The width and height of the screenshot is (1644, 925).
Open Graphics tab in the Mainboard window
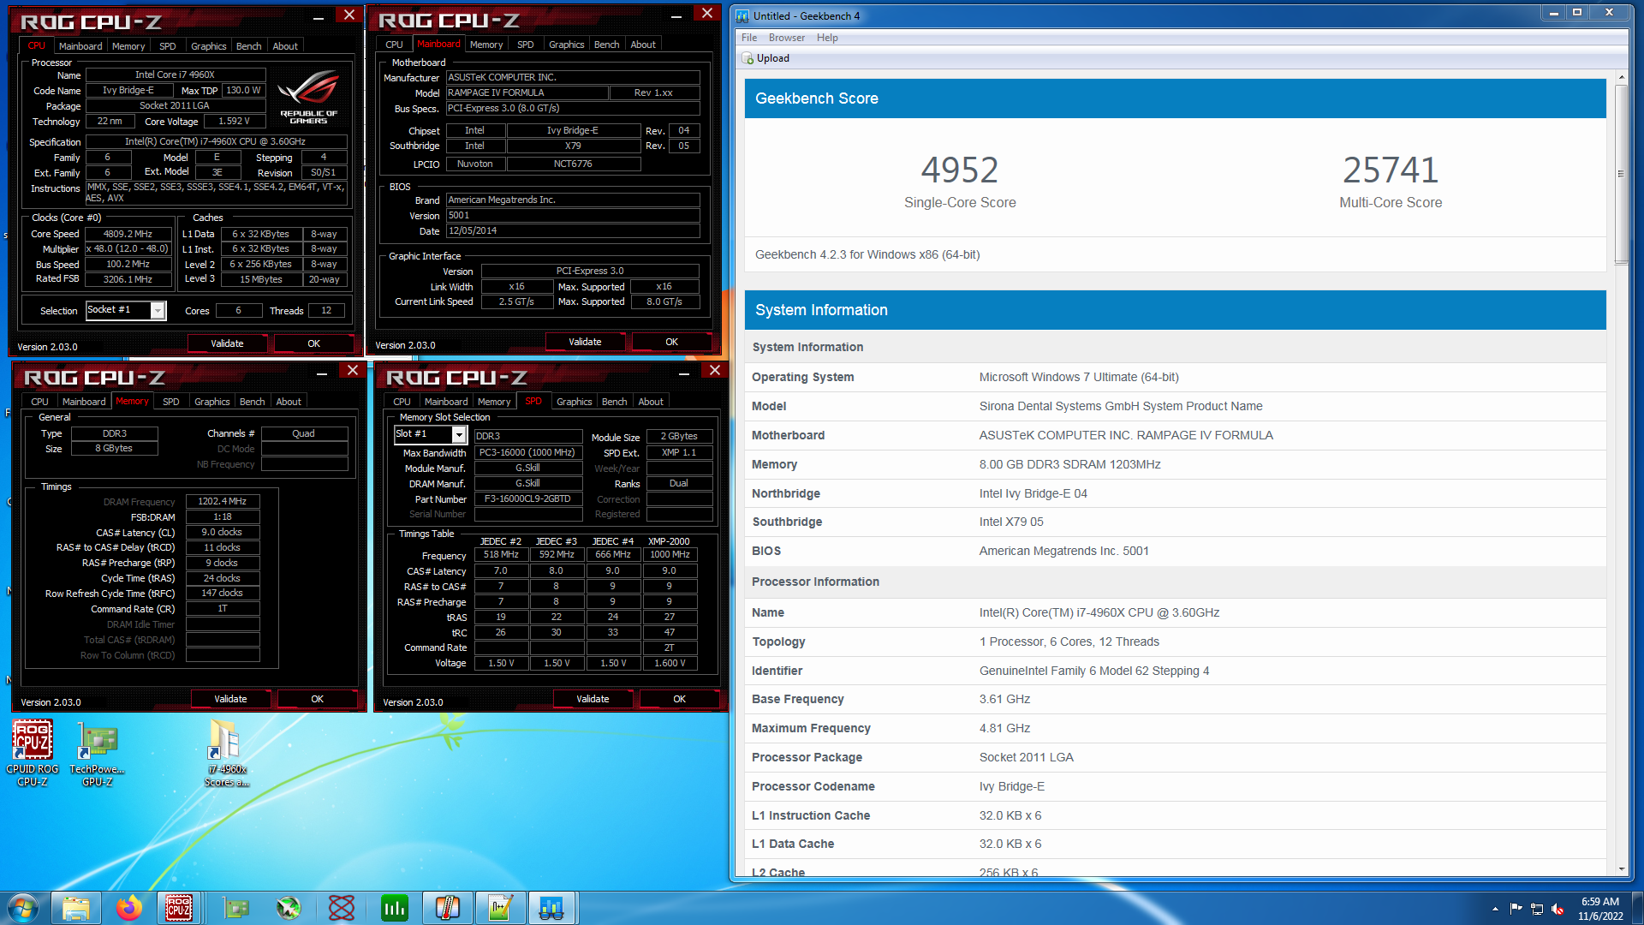coord(566,45)
